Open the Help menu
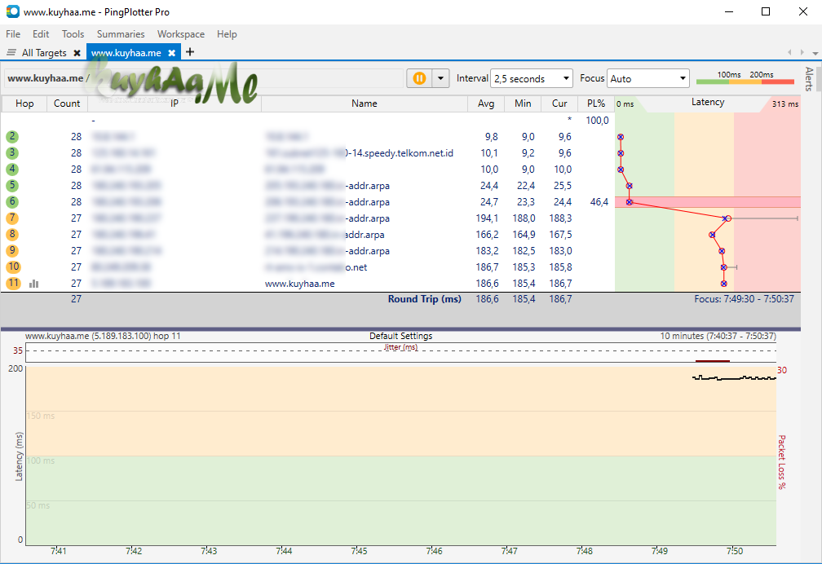Screen dimensions: 822x564 [227, 34]
